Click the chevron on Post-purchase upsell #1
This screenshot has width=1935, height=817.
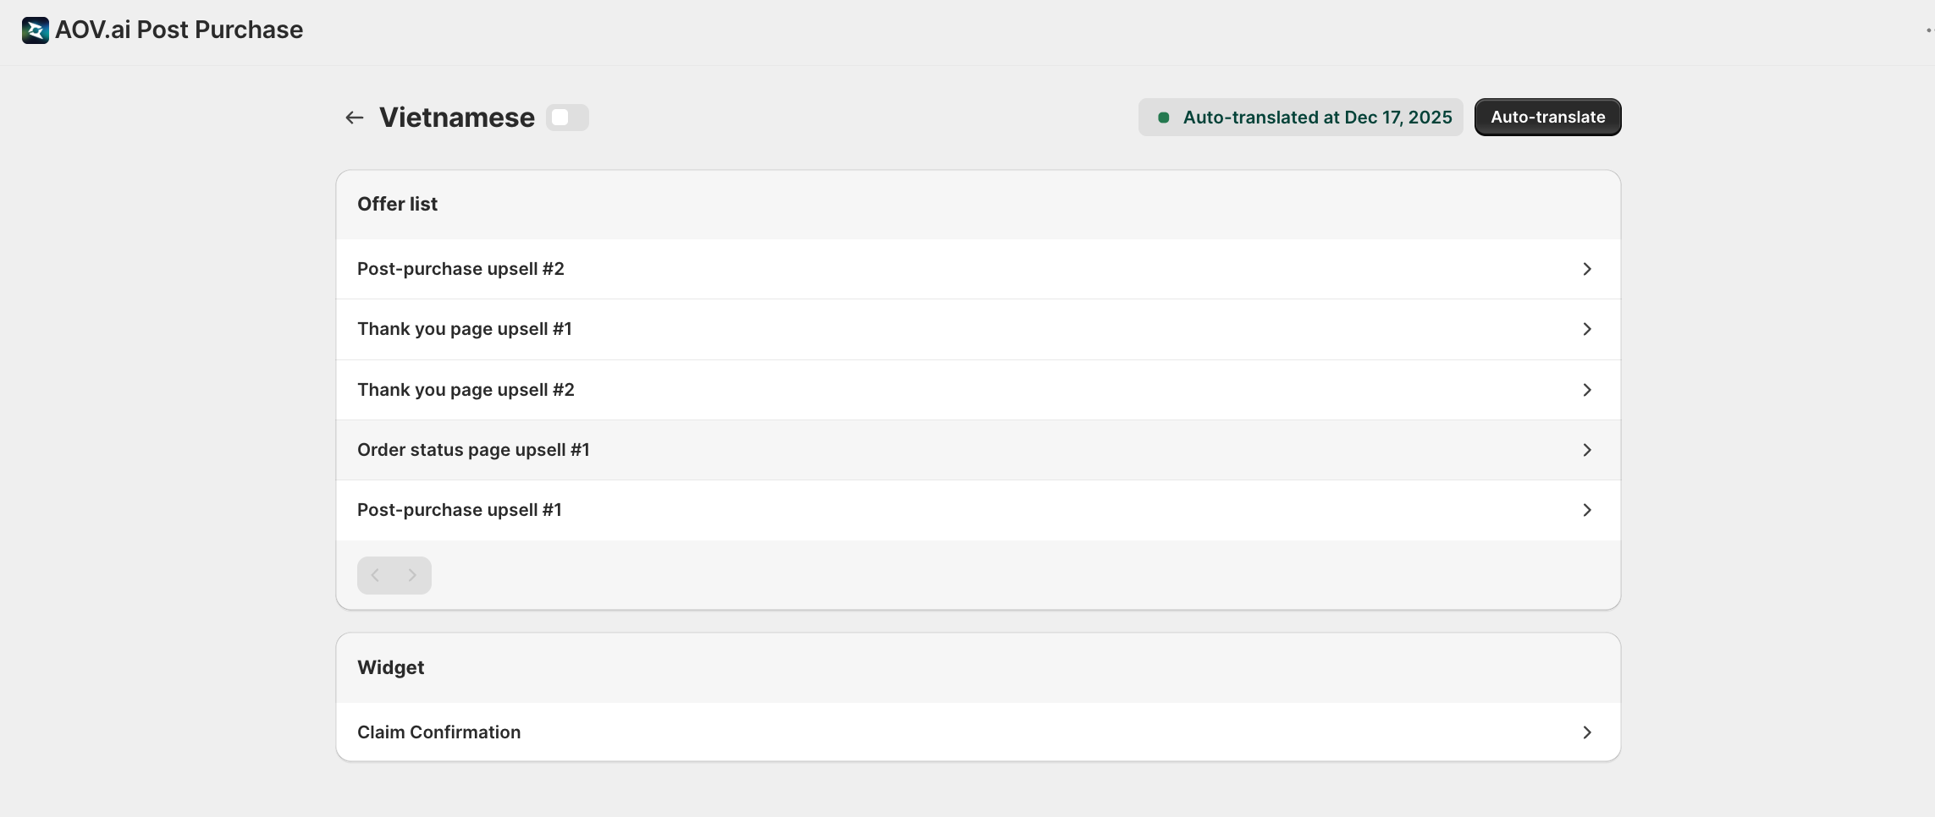1587,510
